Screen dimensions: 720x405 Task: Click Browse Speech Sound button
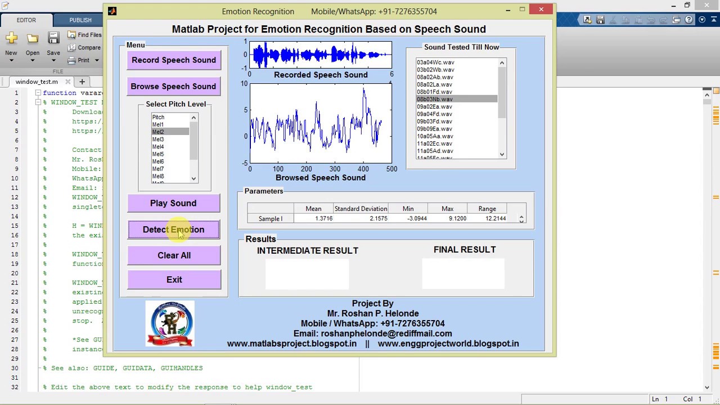click(x=173, y=87)
